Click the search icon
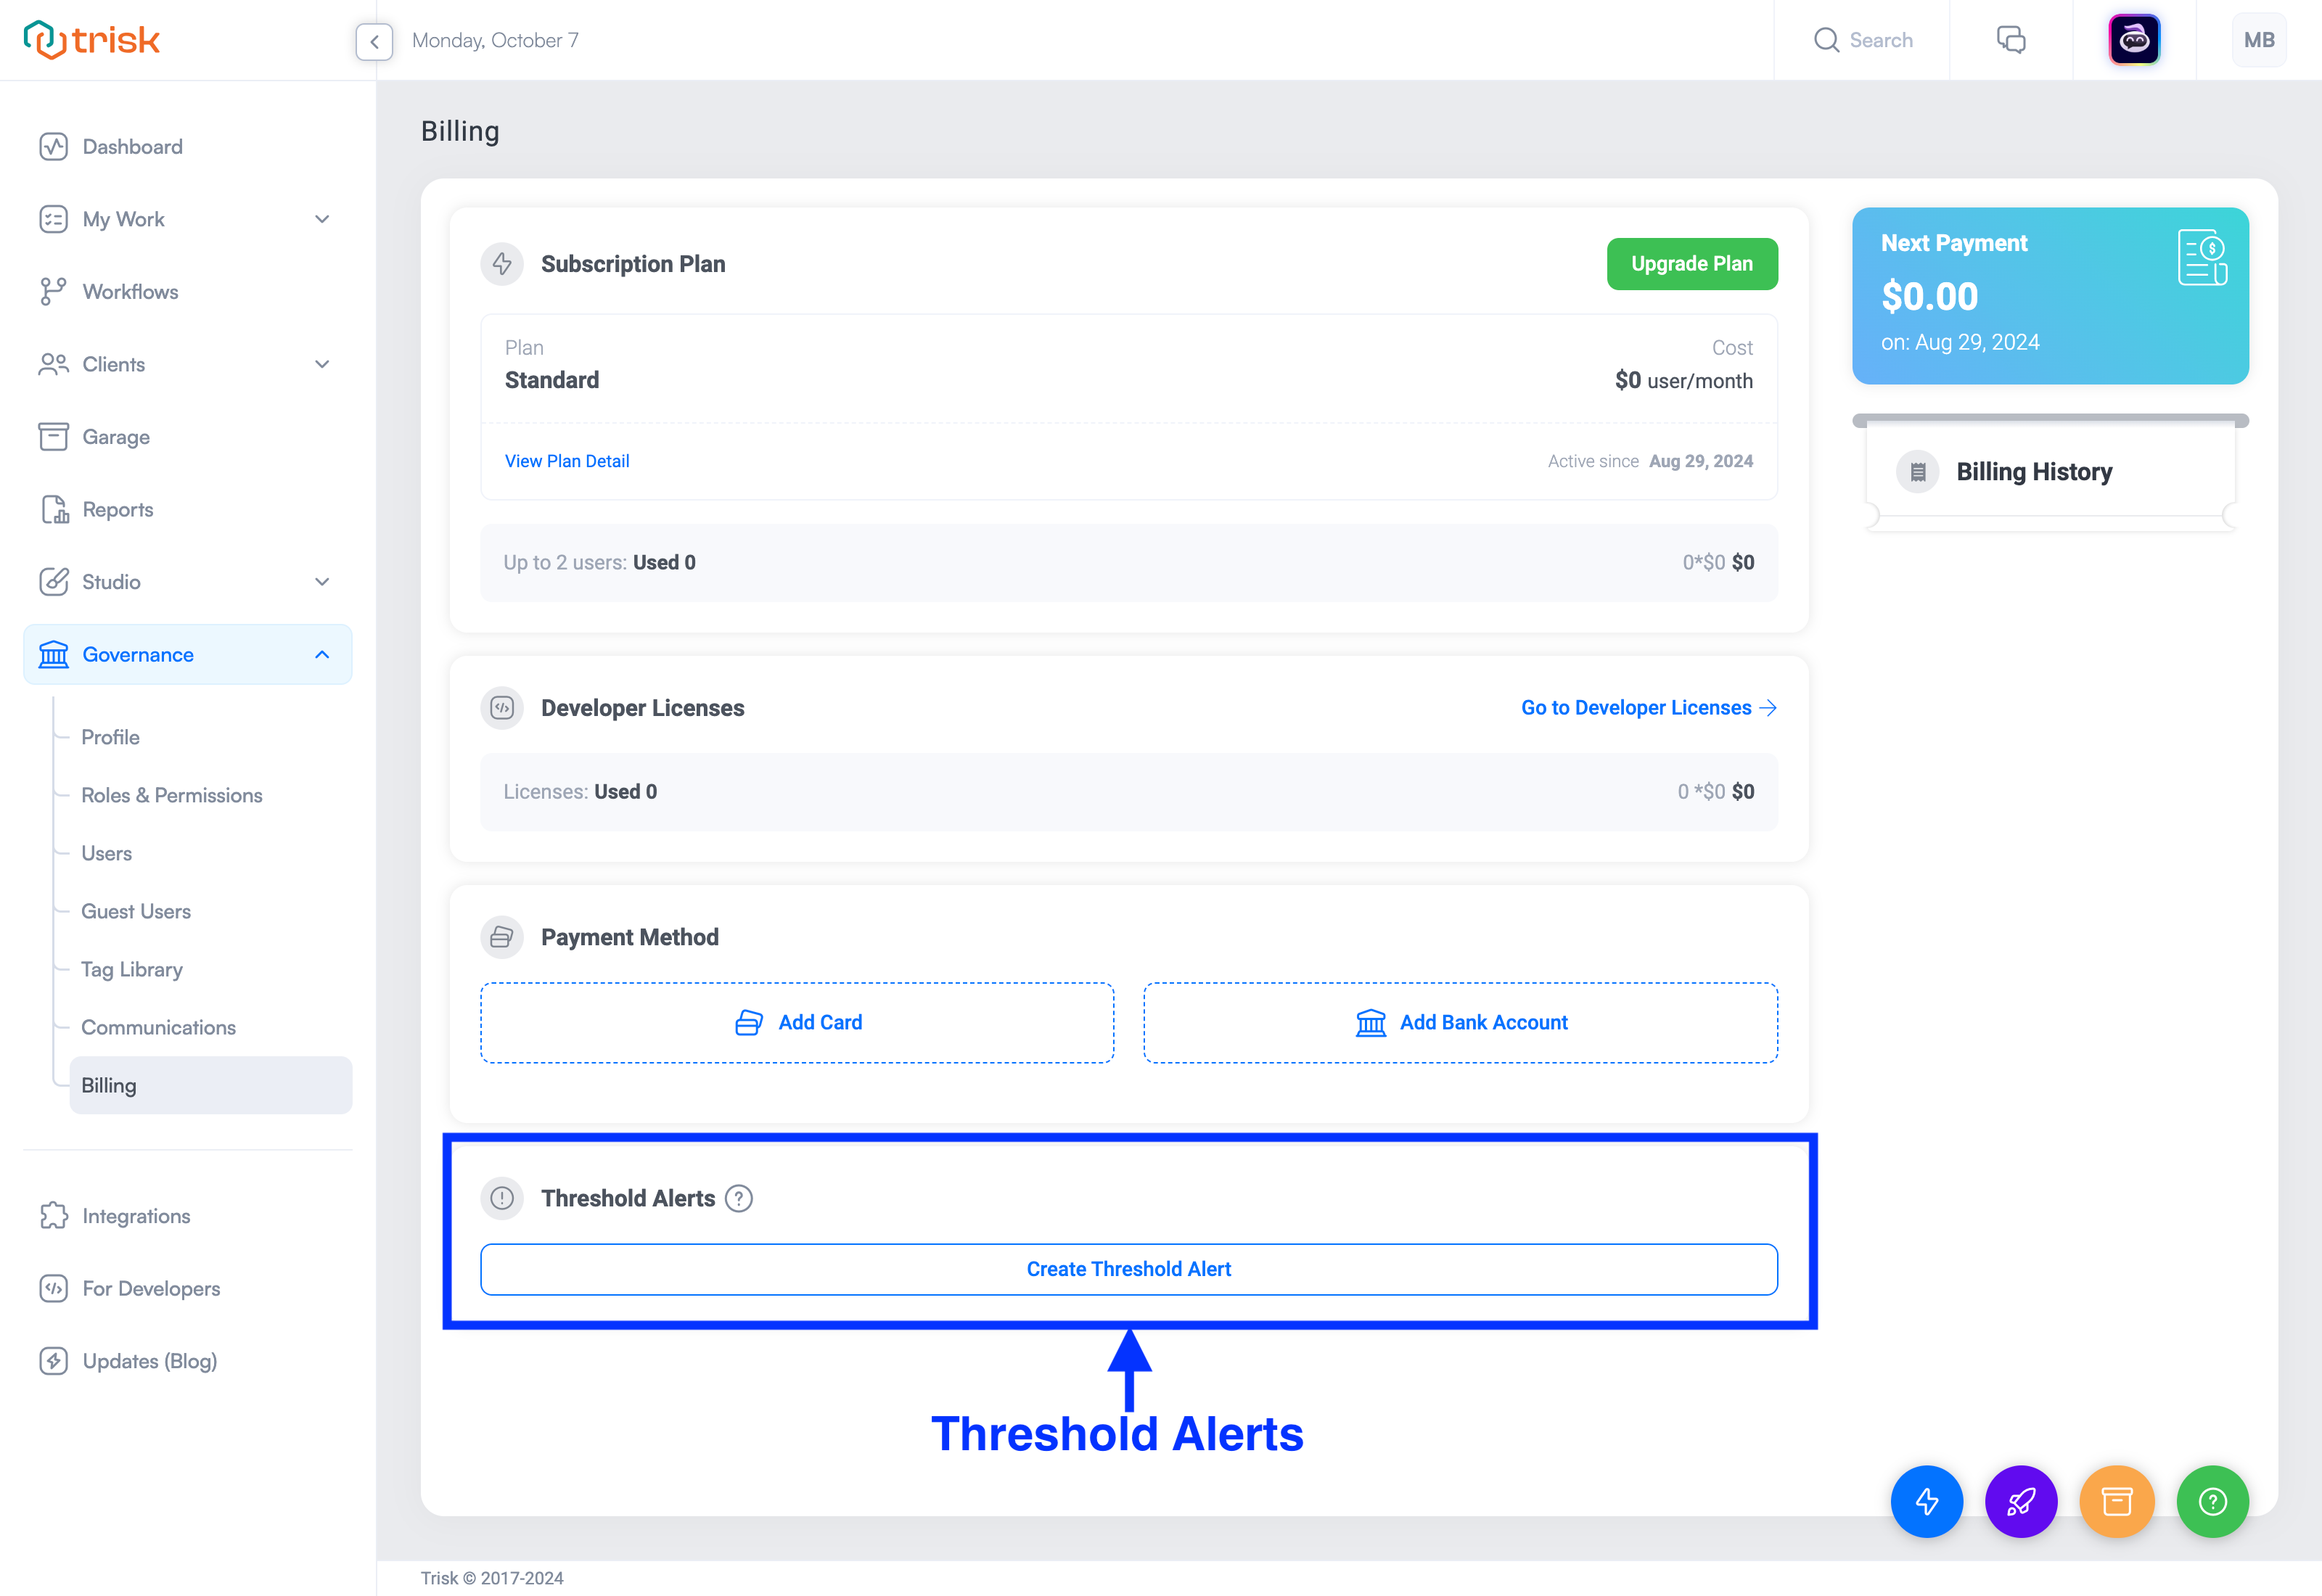Screen dimensions: 2322x1596 1826,38
